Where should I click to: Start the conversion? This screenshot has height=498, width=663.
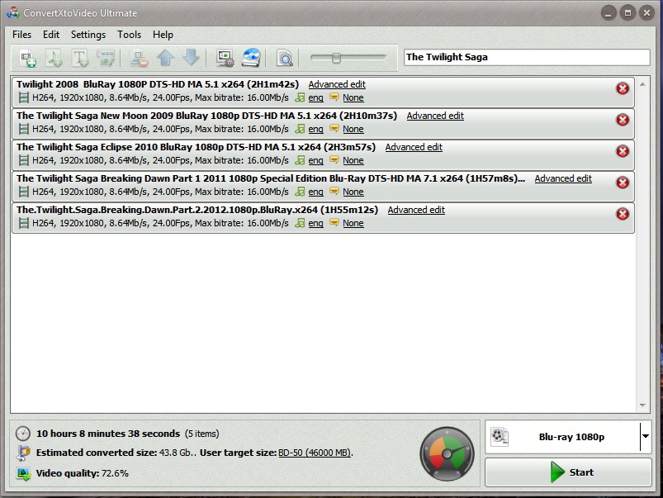click(x=568, y=472)
